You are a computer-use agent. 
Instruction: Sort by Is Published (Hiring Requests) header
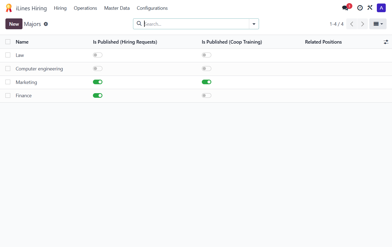125,42
